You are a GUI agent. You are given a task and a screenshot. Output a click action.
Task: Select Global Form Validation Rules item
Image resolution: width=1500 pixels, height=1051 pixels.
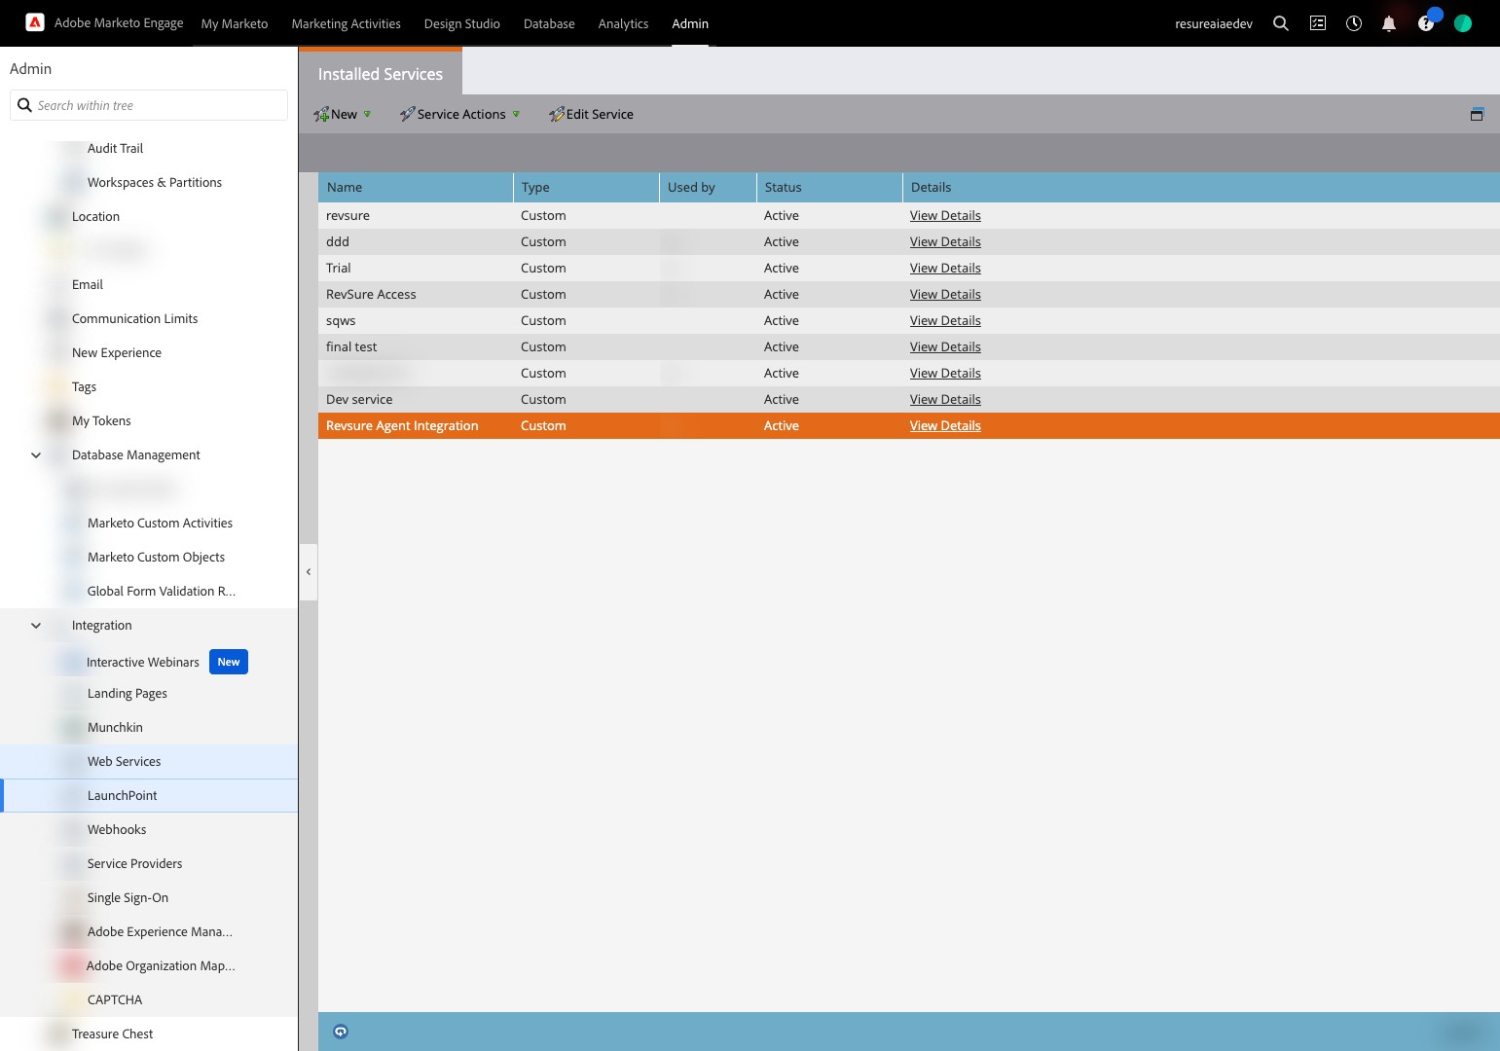pos(162,591)
